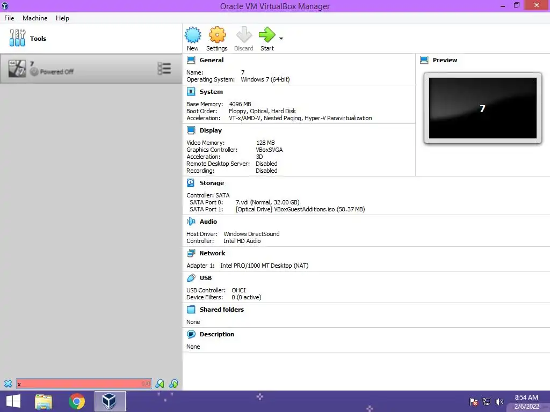
Task: Start the virtual machine with green arrow
Action: click(267, 39)
